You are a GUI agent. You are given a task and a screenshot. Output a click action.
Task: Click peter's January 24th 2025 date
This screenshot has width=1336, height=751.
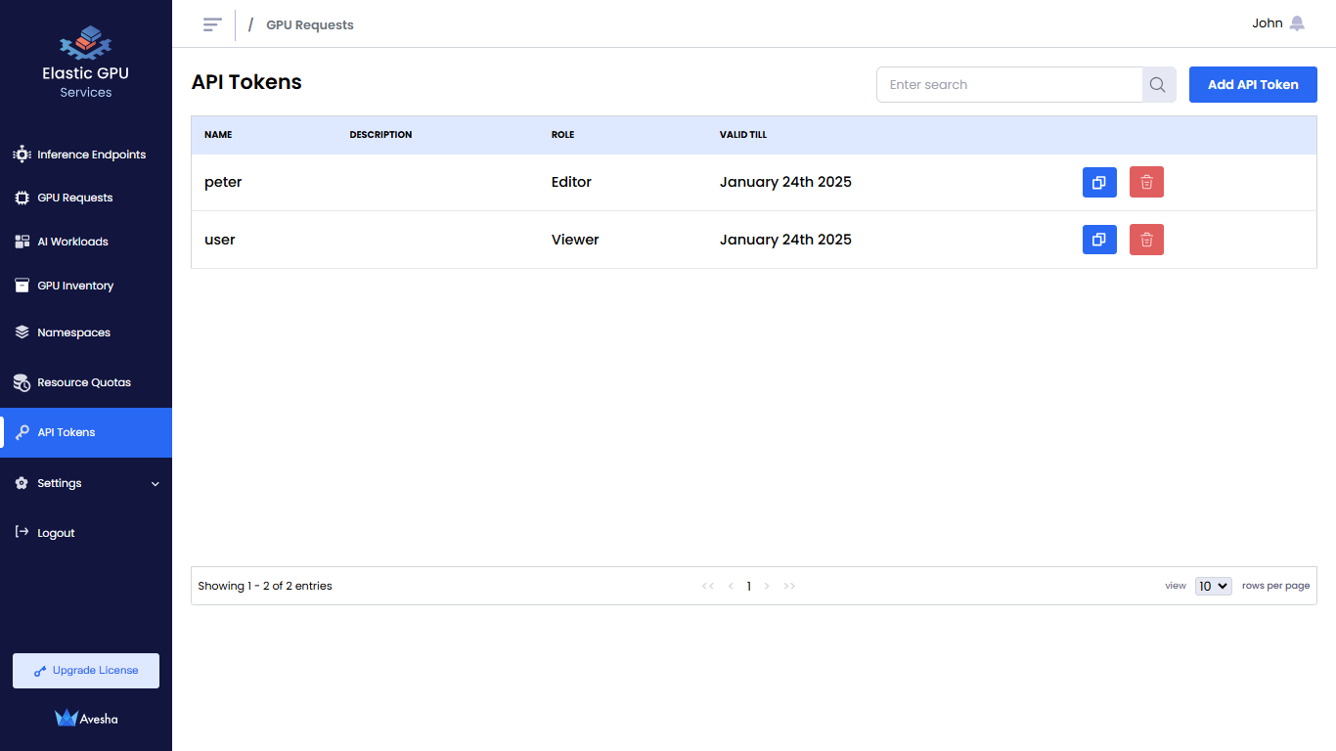click(x=785, y=182)
